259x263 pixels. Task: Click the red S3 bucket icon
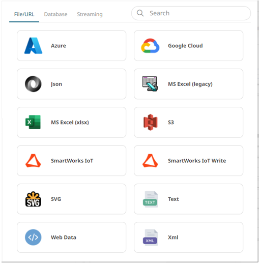click(x=151, y=122)
